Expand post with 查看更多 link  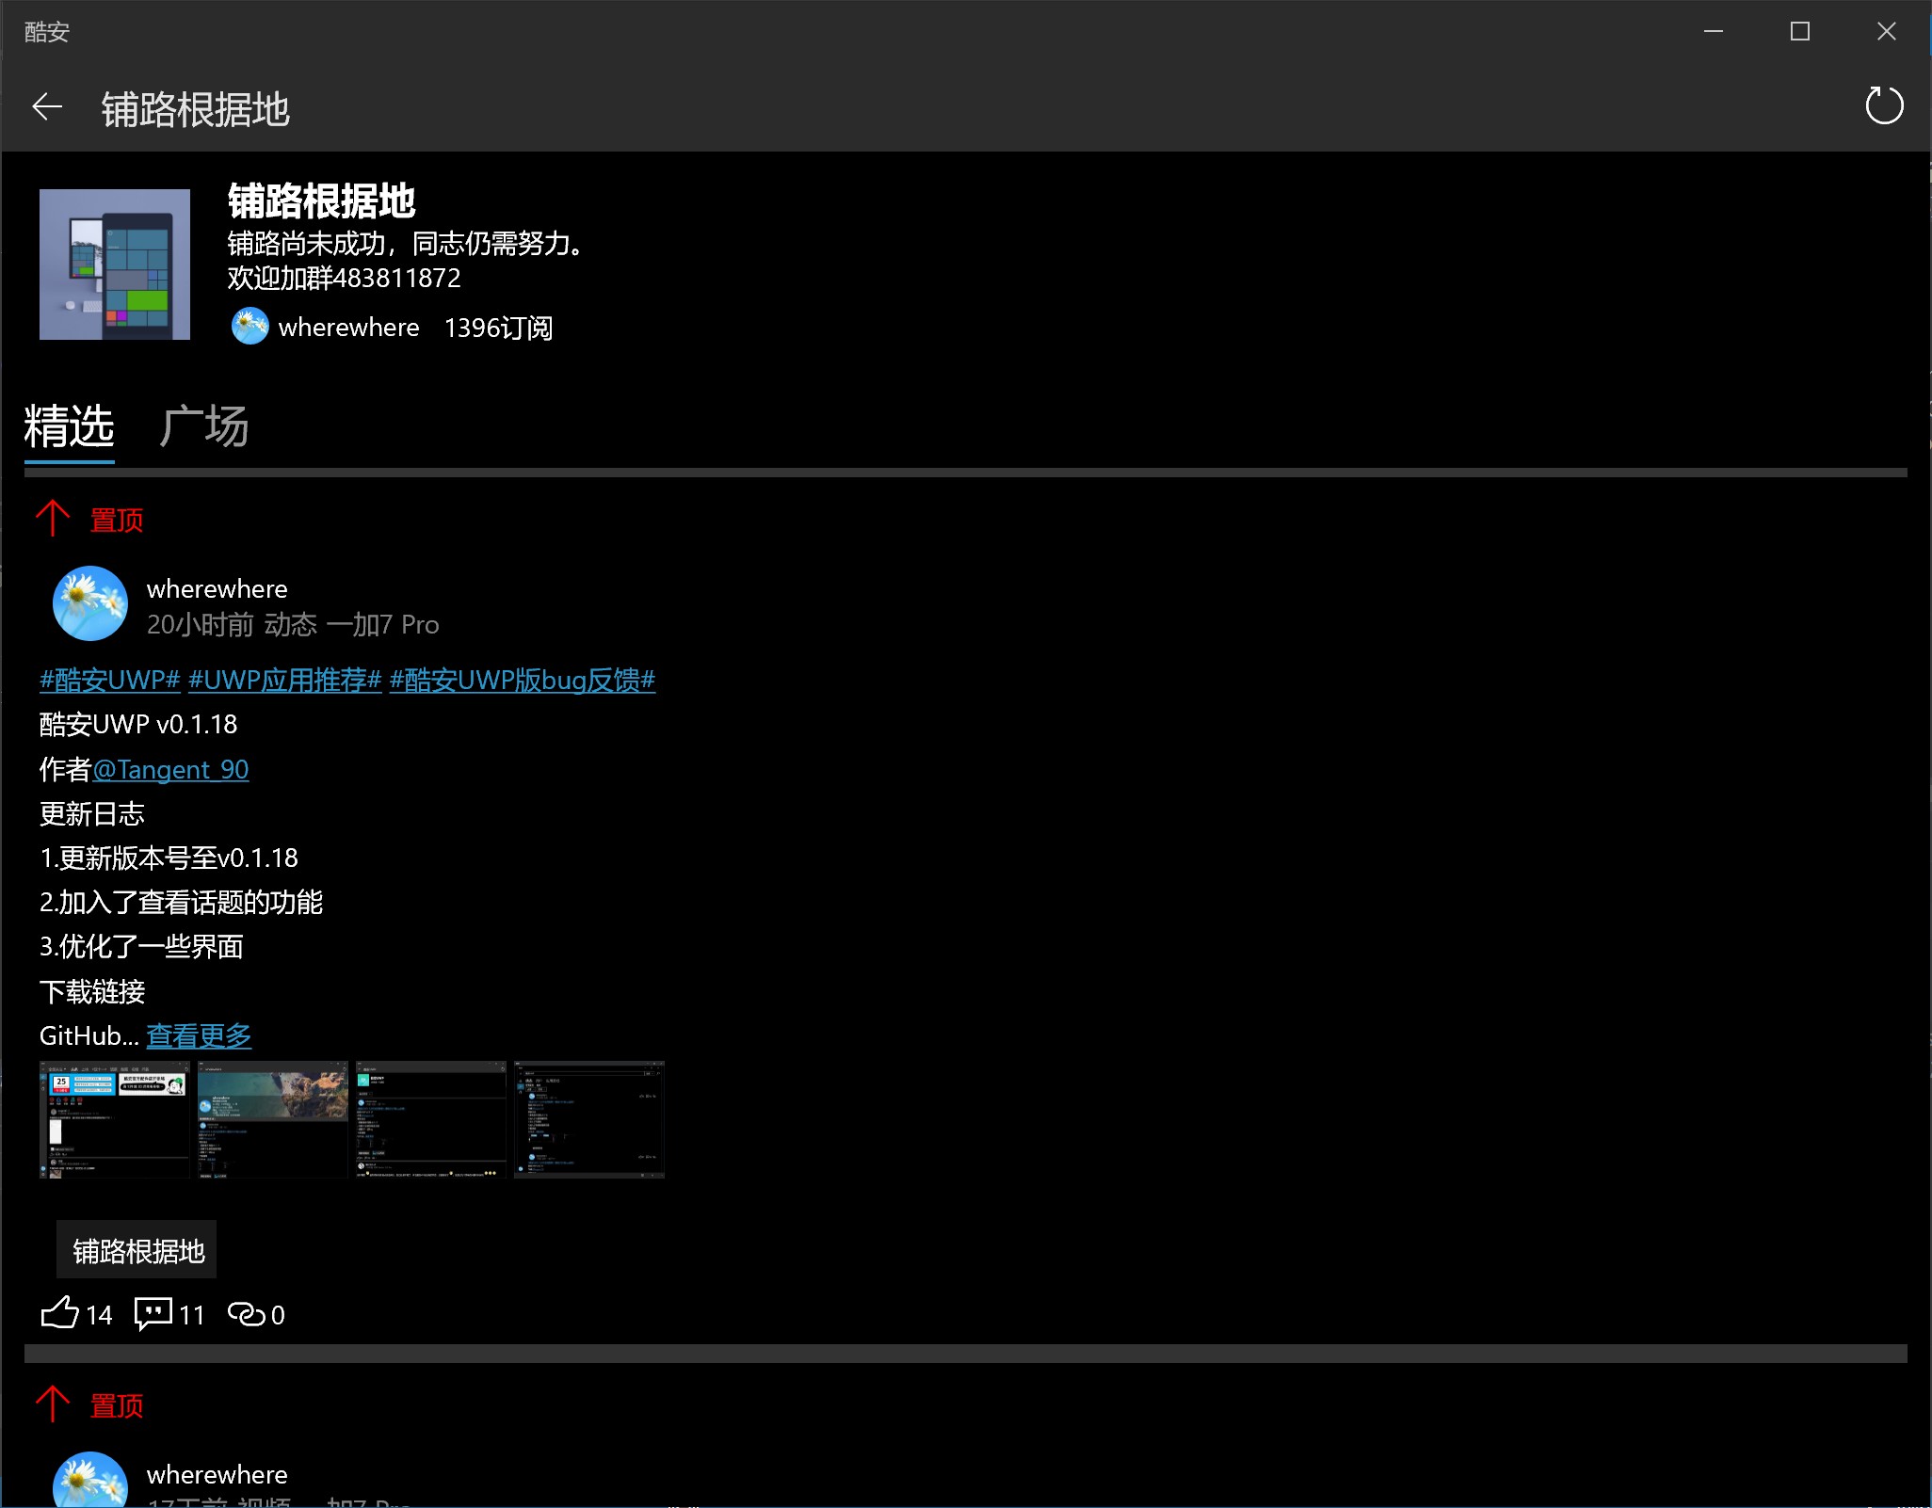199,1035
